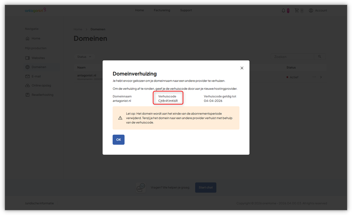Open the Account user menu
The width and height of the screenshot is (352, 215).
click(x=318, y=11)
